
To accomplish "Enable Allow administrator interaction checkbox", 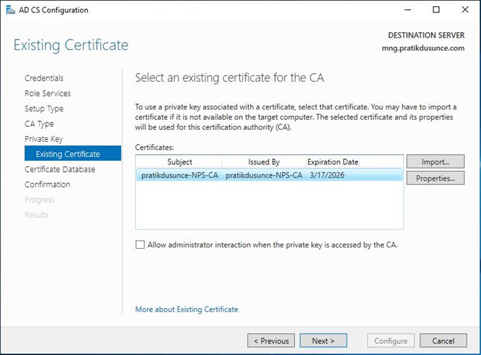I will click(x=140, y=245).
